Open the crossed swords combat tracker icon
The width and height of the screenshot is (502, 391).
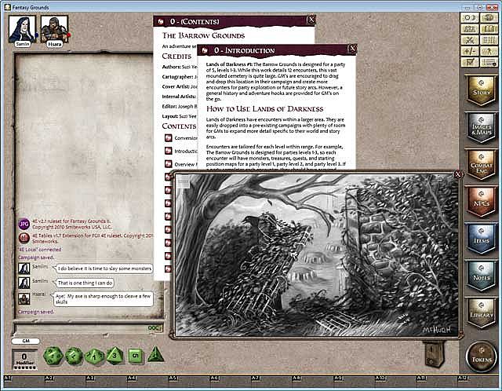pos(470,40)
